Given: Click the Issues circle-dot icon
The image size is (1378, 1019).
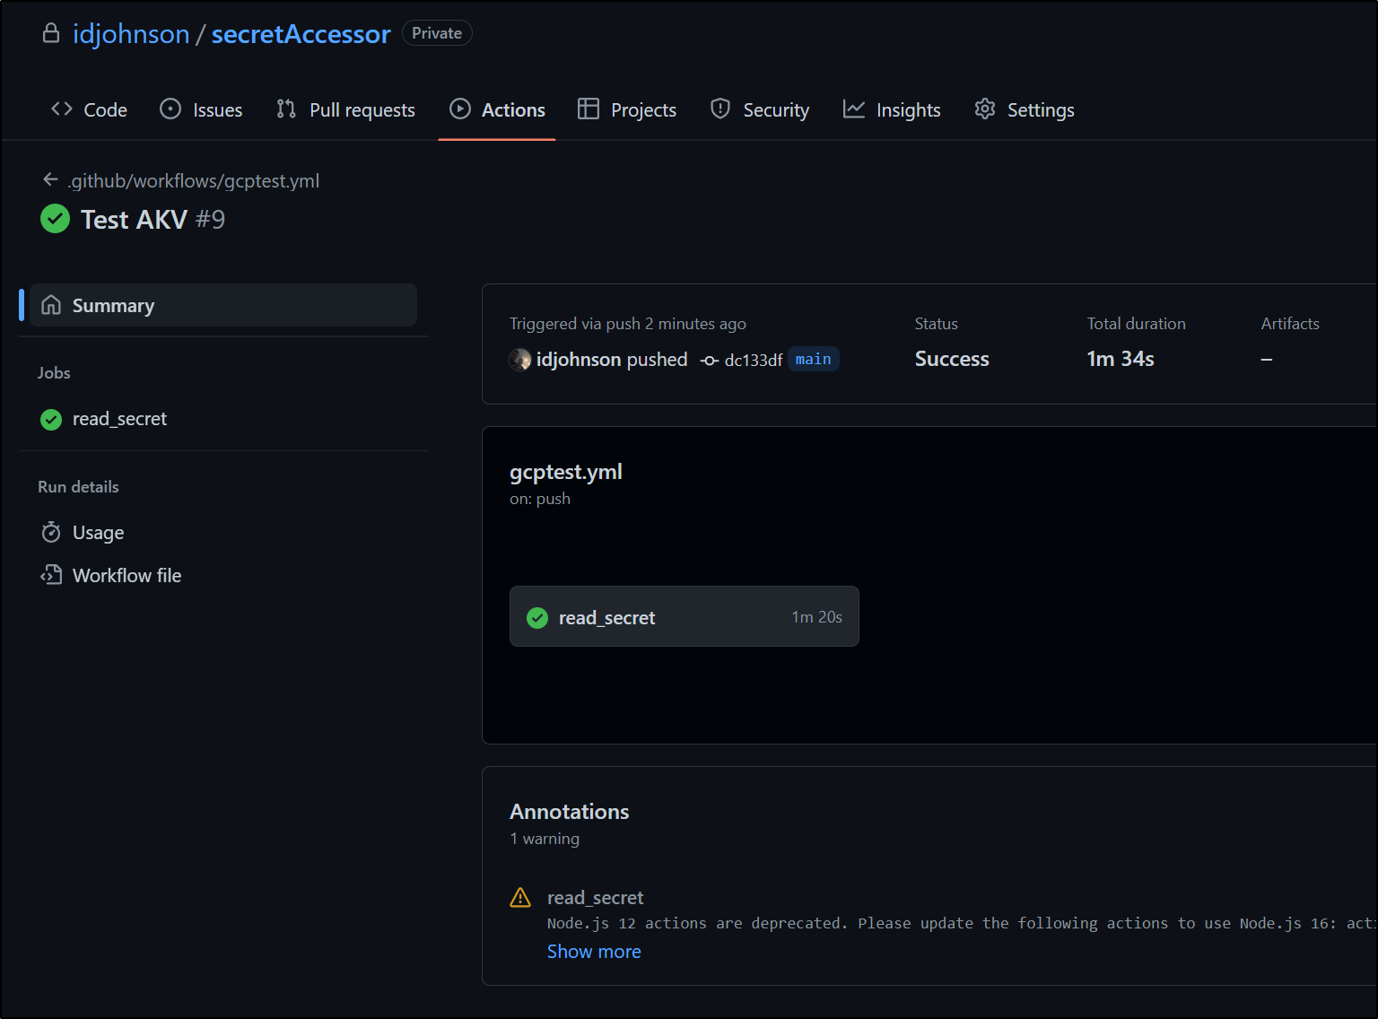Looking at the screenshot, I should [x=170, y=109].
